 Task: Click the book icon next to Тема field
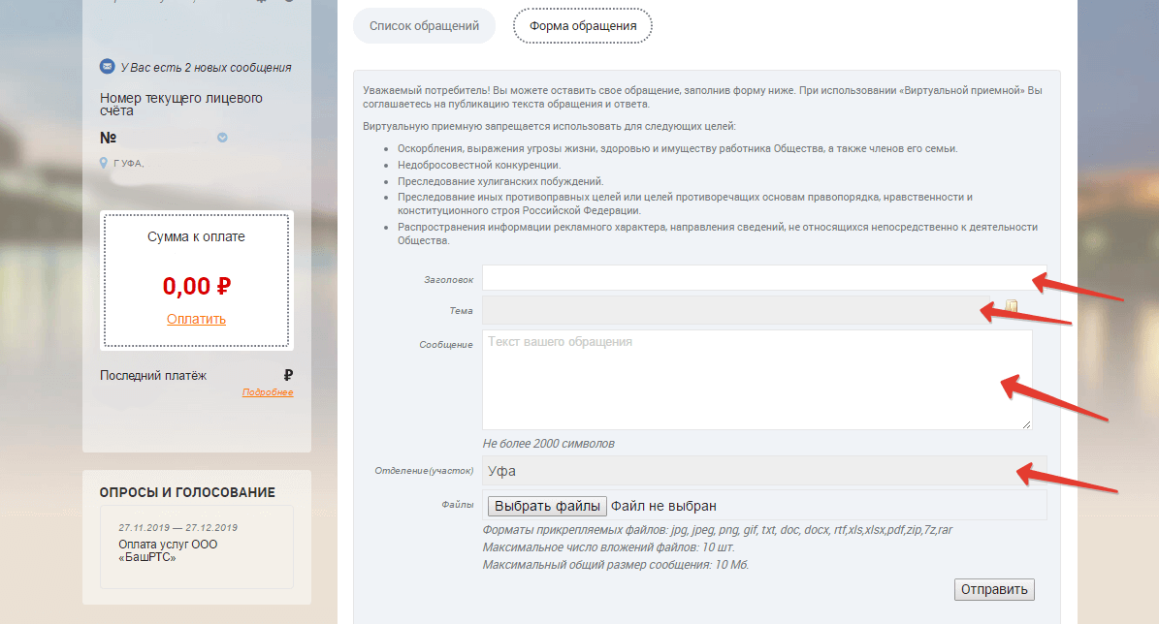[x=1012, y=306]
